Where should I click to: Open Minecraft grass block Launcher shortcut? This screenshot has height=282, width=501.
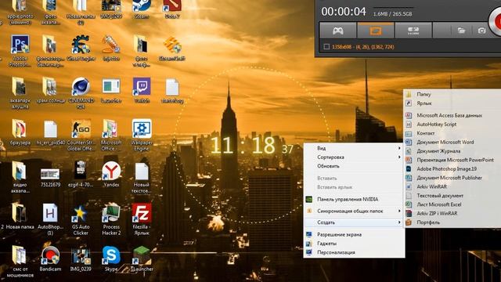pyautogui.click(x=142, y=259)
